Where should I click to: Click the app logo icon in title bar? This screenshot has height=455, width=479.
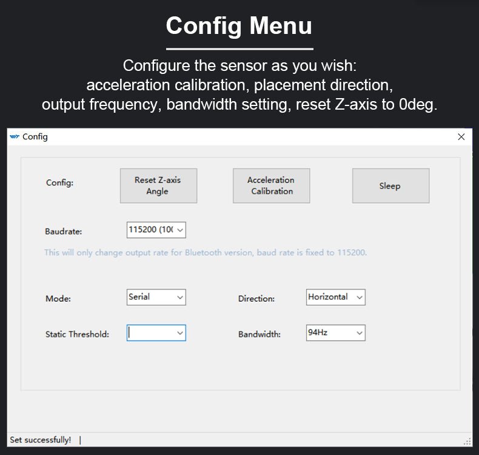coord(15,137)
